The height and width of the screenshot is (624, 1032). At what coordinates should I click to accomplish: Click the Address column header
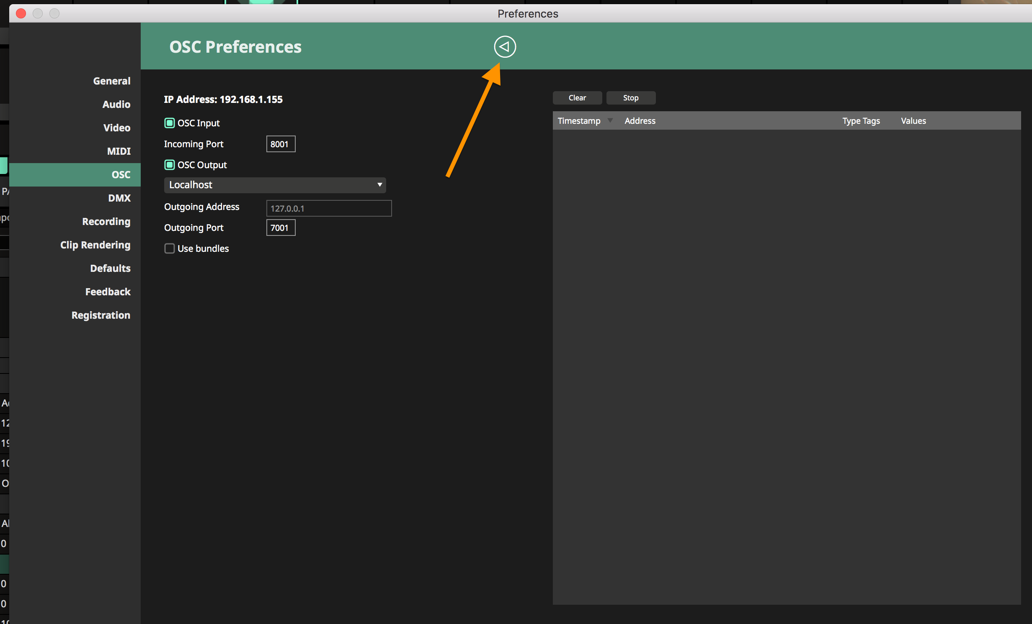pos(640,121)
